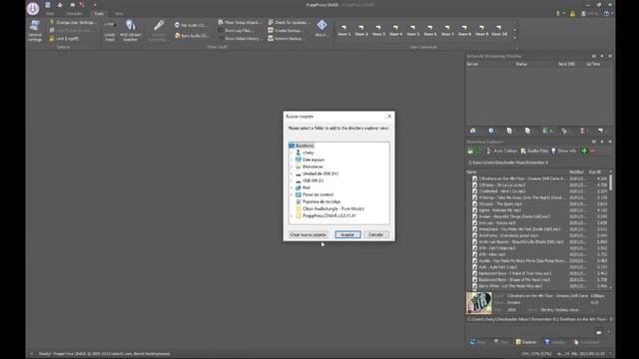Expand the User Commands gallery
The image size is (639, 359).
click(515, 38)
